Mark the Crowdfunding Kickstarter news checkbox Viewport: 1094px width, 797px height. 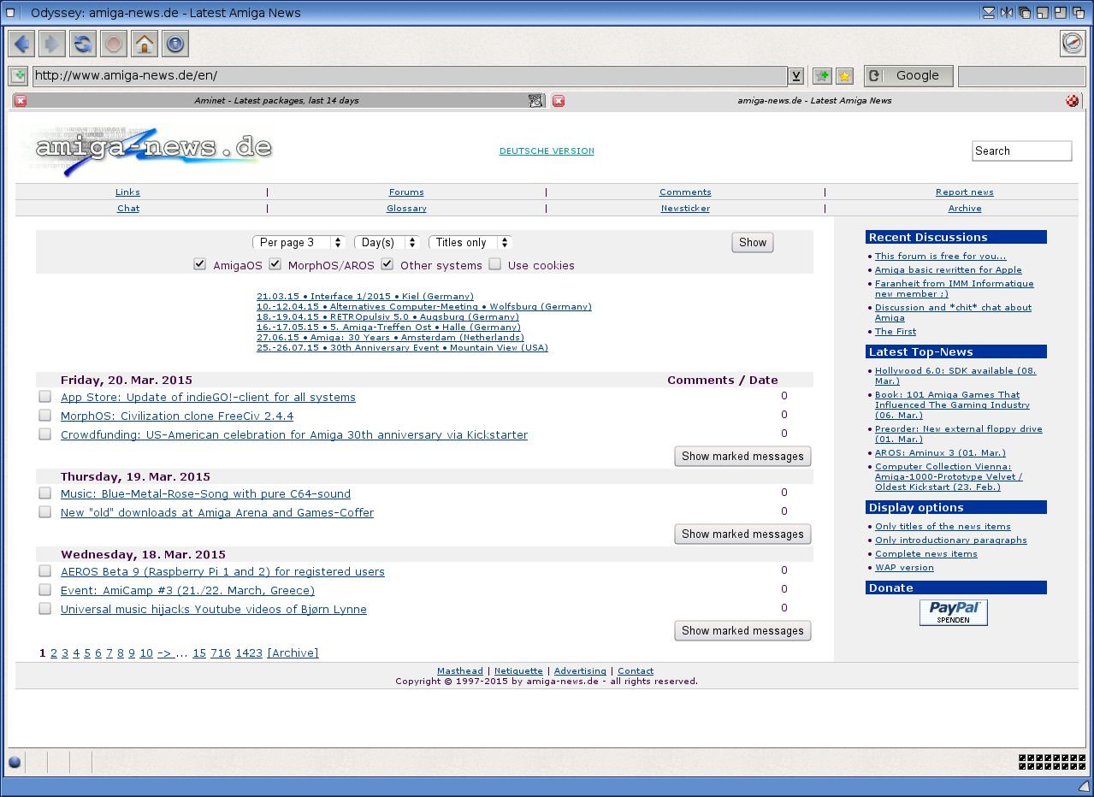pos(44,434)
